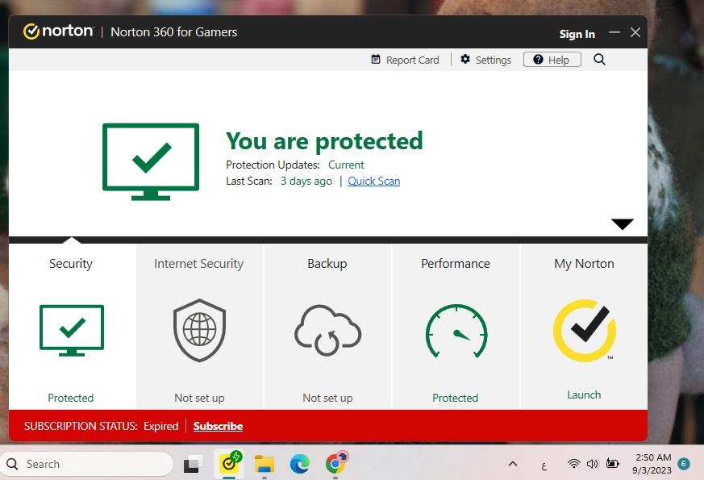Open the clock showing 2:50 AM
The width and height of the screenshot is (704, 480).
click(x=652, y=464)
